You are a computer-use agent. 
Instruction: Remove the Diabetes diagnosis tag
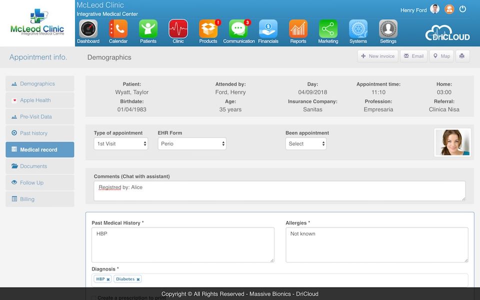click(138, 279)
